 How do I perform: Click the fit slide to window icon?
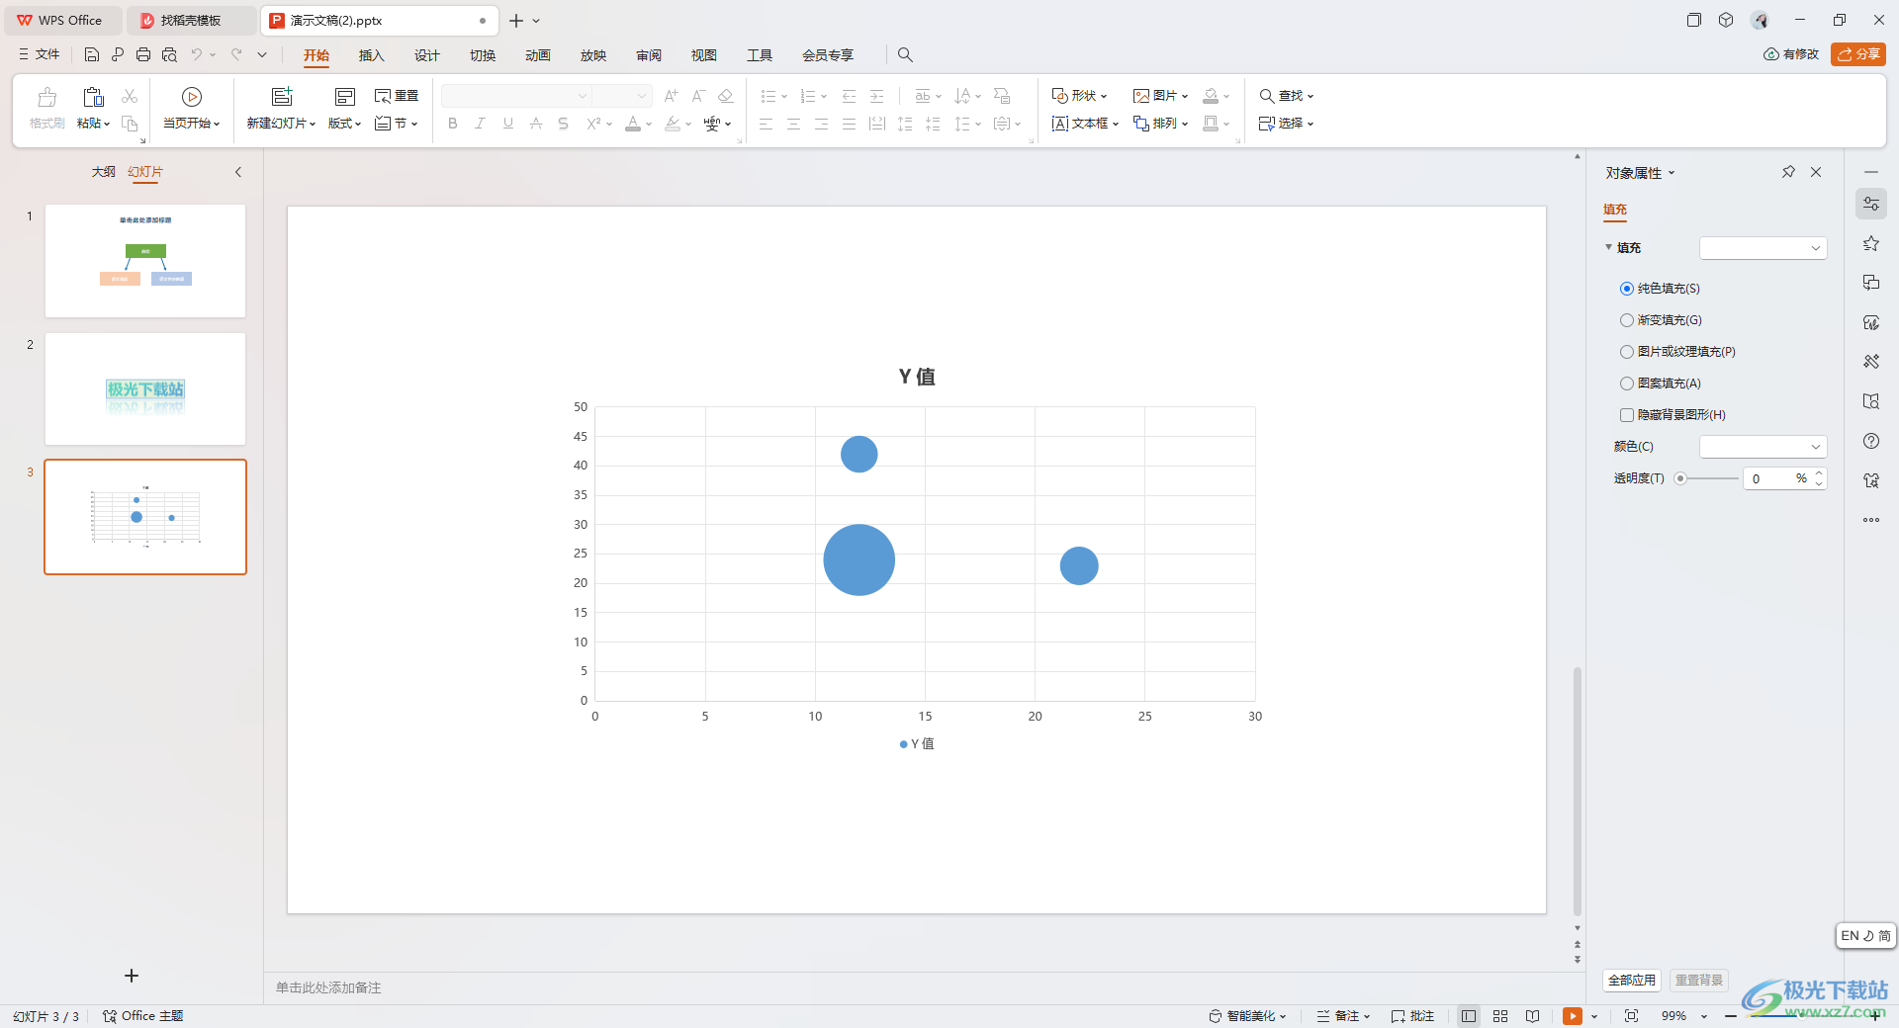click(x=1632, y=1016)
